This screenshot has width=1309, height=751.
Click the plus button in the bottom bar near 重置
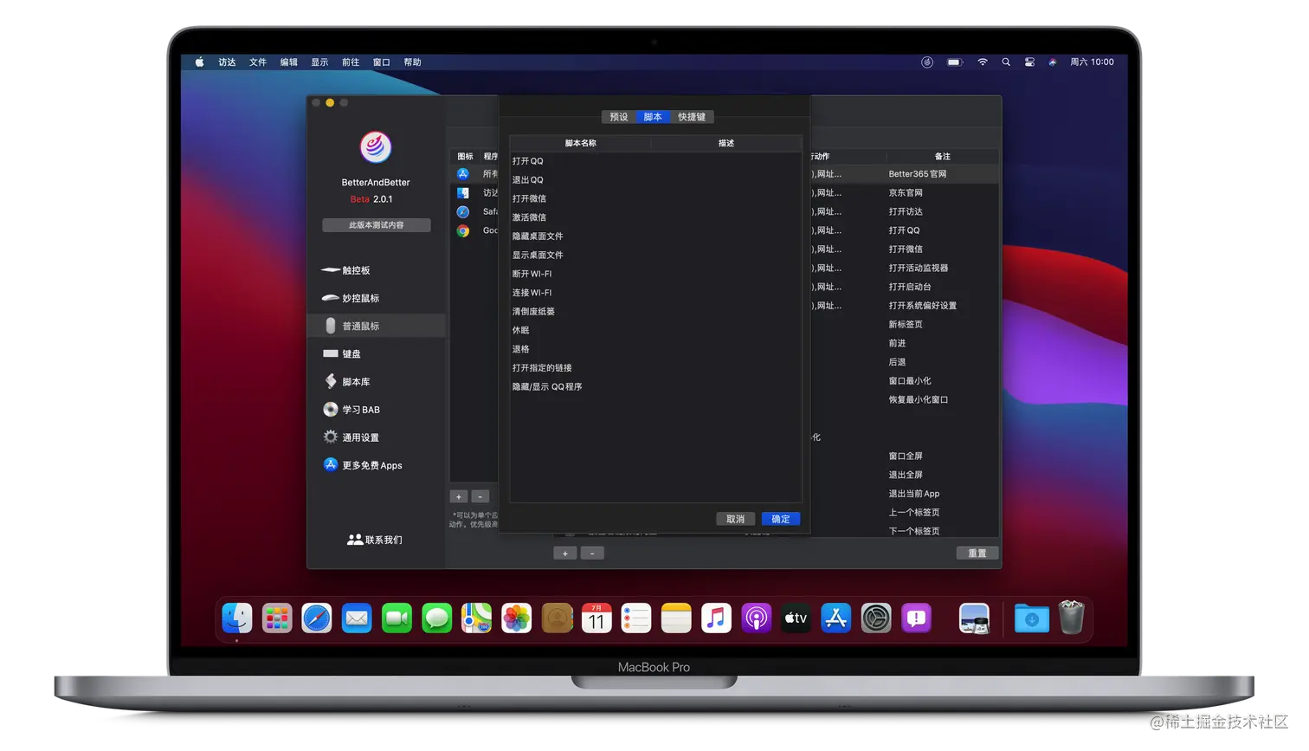pos(565,554)
